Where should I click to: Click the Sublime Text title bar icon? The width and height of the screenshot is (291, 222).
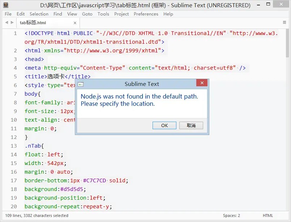5,5
